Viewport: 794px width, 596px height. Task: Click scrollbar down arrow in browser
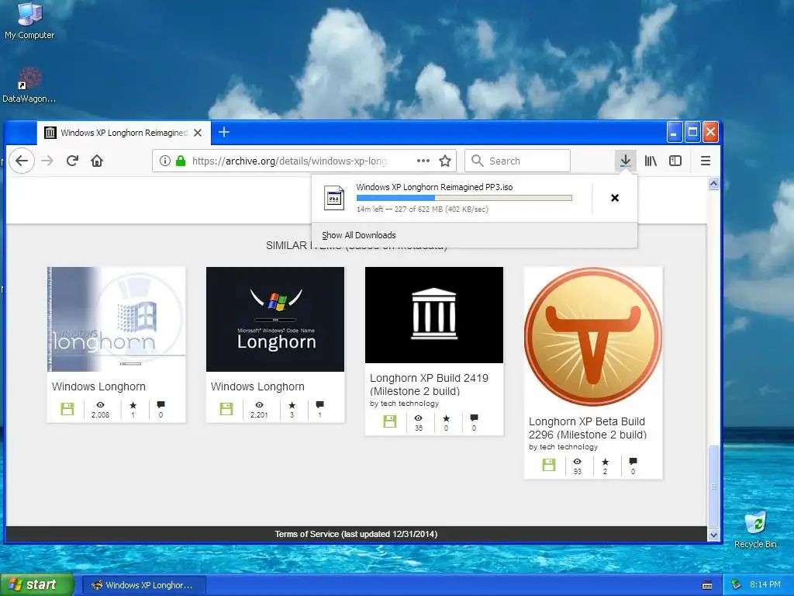click(713, 535)
